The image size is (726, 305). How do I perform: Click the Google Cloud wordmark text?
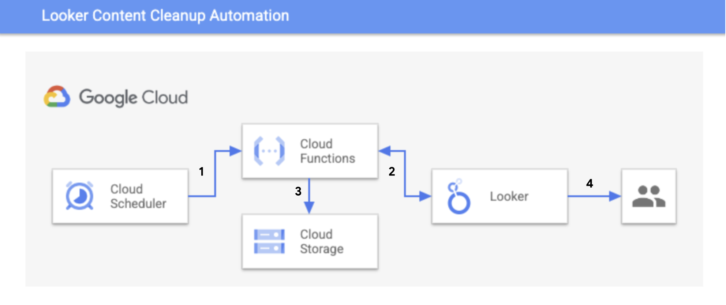pos(134,98)
